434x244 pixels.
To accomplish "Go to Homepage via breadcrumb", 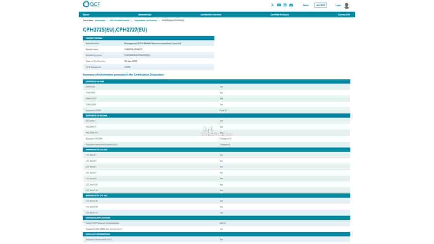I will tap(100, 20).
